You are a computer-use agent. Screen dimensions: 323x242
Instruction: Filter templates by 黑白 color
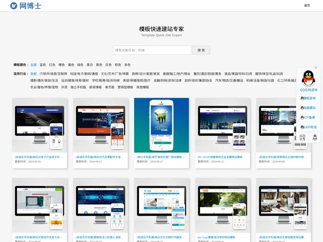coord(90,65)
